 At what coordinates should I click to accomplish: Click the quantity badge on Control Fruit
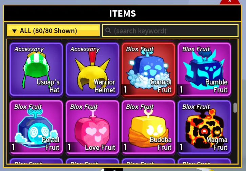click(125, 90)
